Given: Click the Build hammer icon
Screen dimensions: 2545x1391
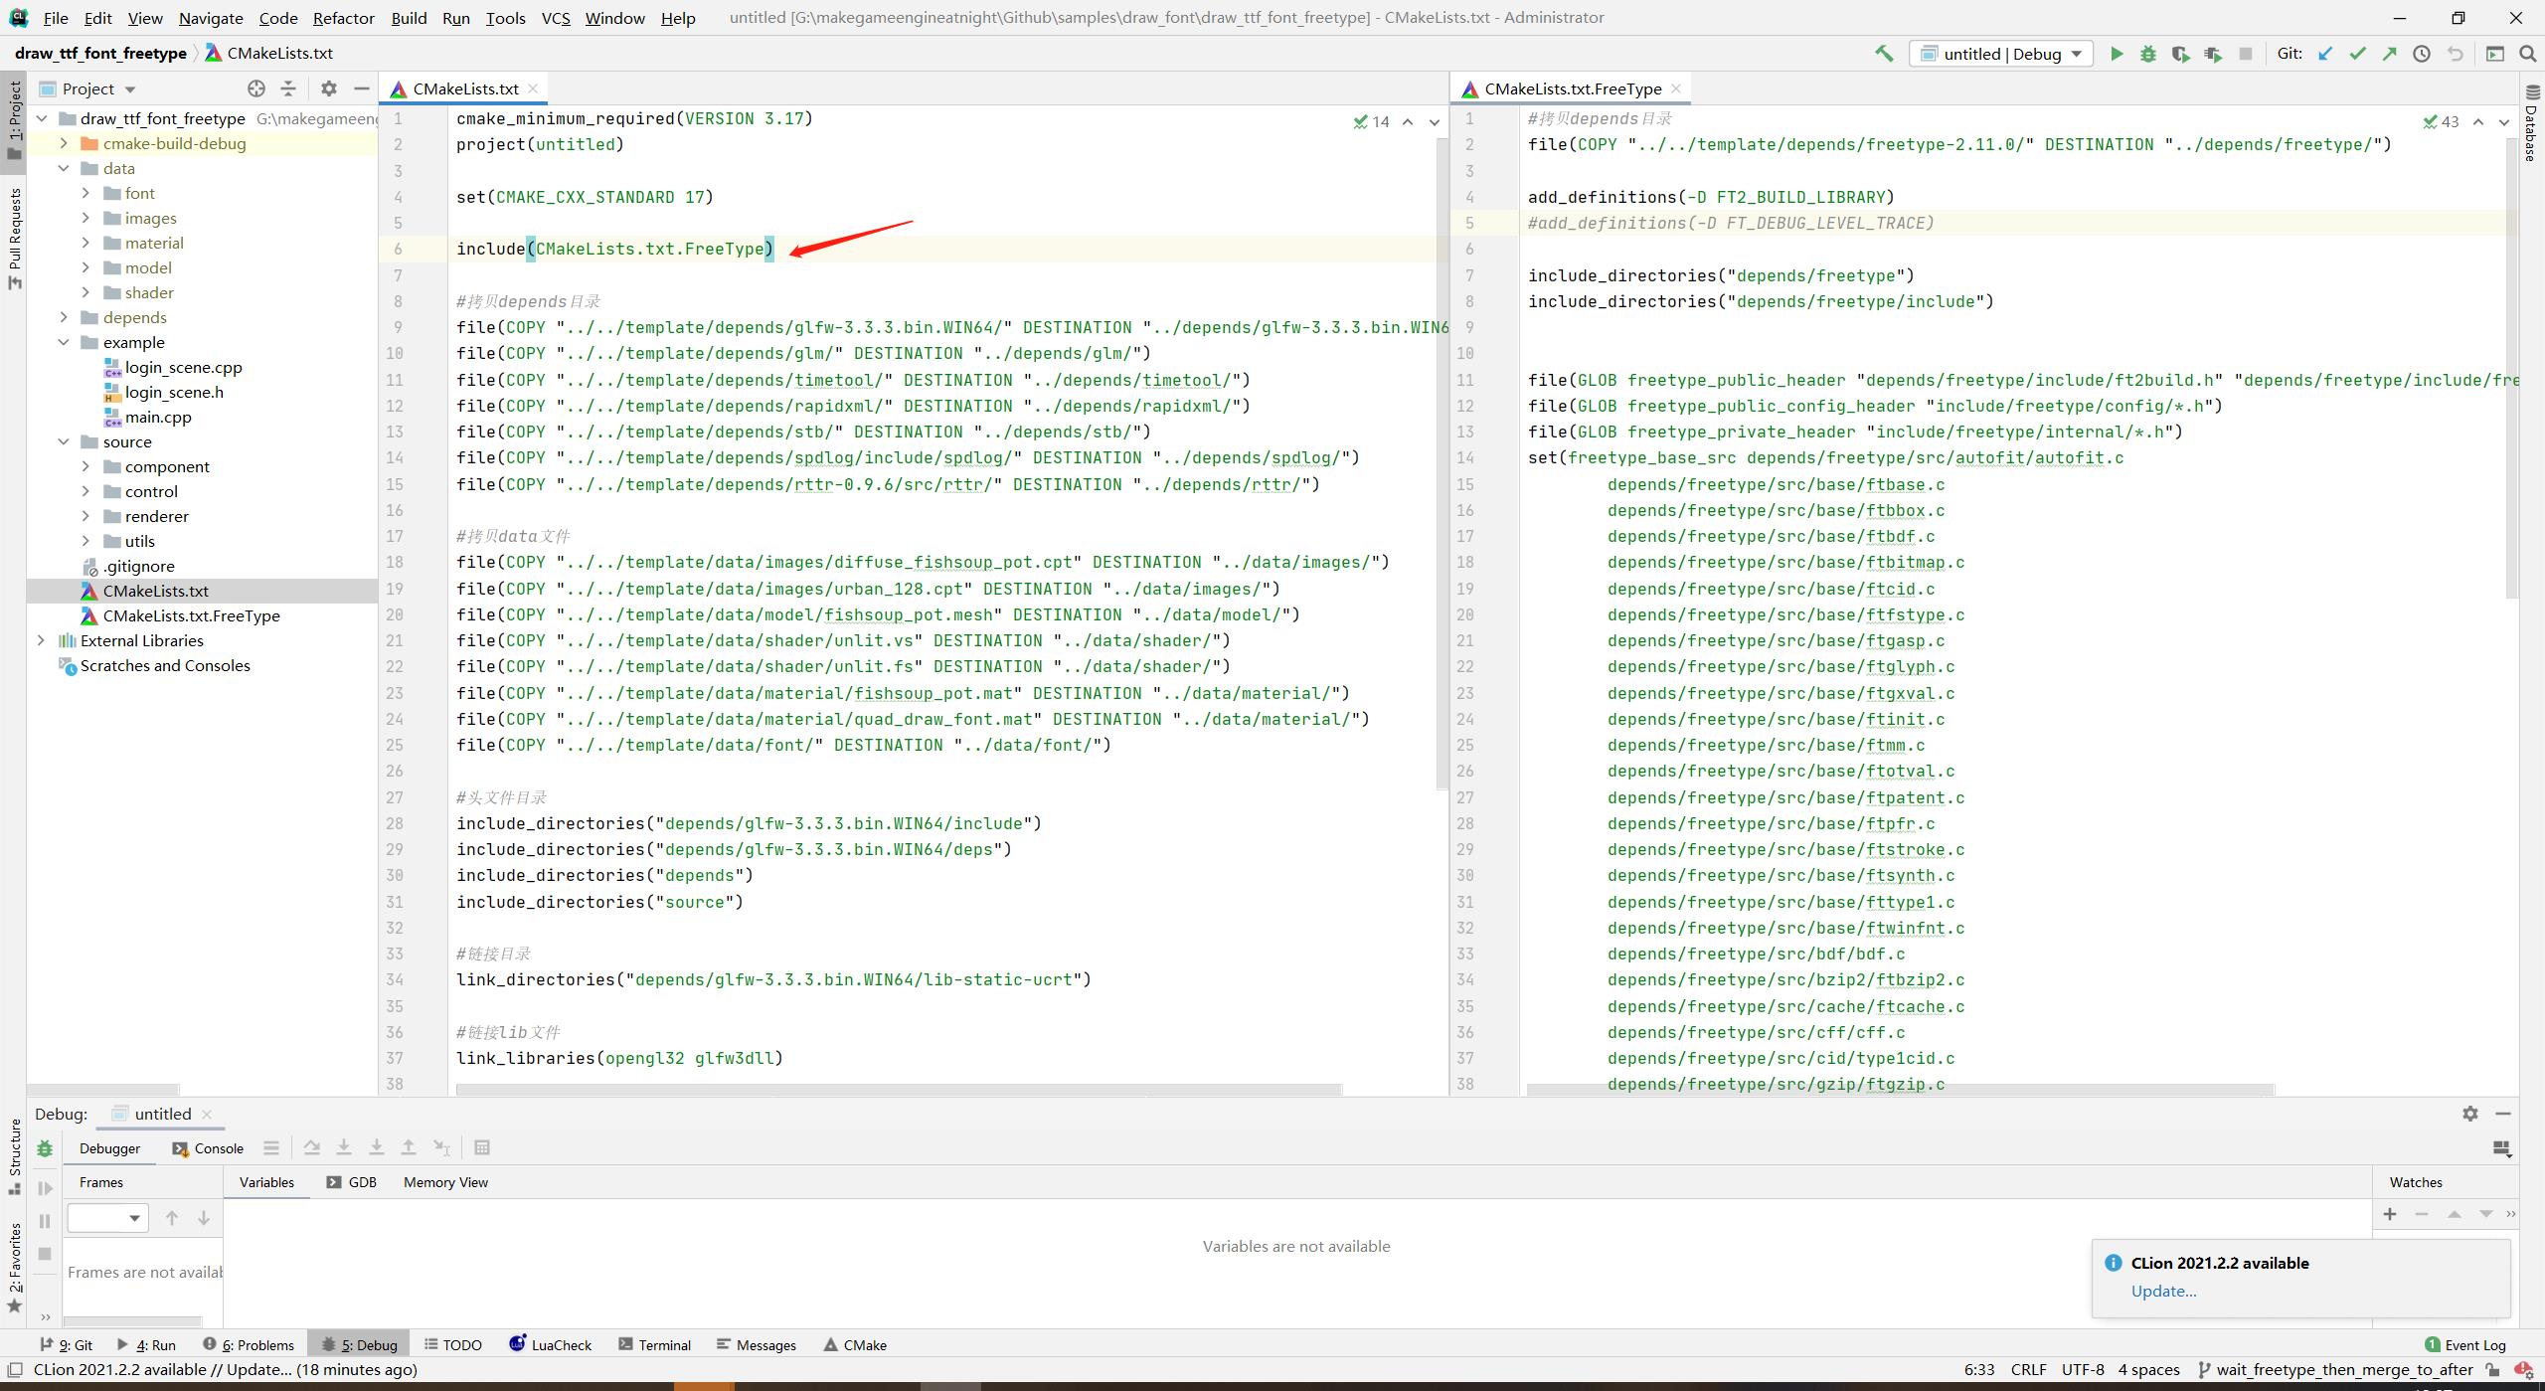Looking at the screenshot, I should tap(1884, 54).
